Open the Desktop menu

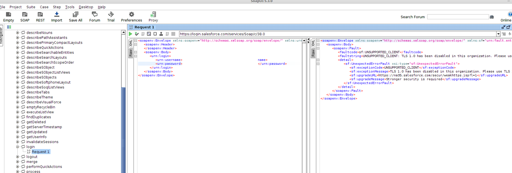(x=86, y=7)
